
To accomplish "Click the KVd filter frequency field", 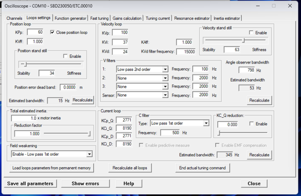I will pos(185,52).
